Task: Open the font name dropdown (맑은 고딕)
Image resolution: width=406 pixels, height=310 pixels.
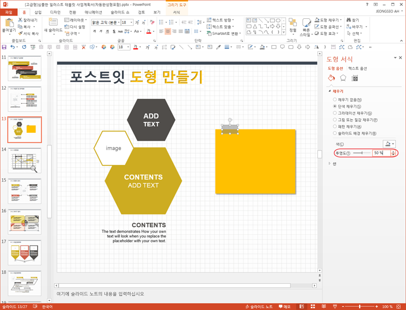Action: point(119,23)
